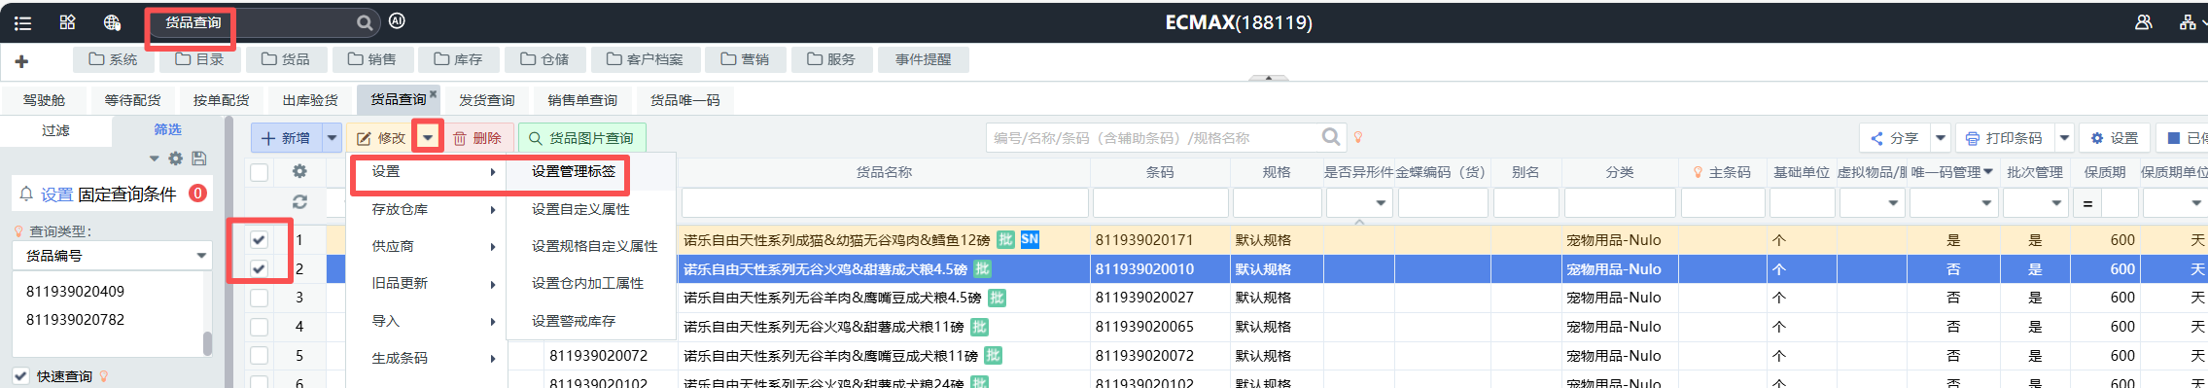Click the 条码 column filter input

pos(1160,203)
